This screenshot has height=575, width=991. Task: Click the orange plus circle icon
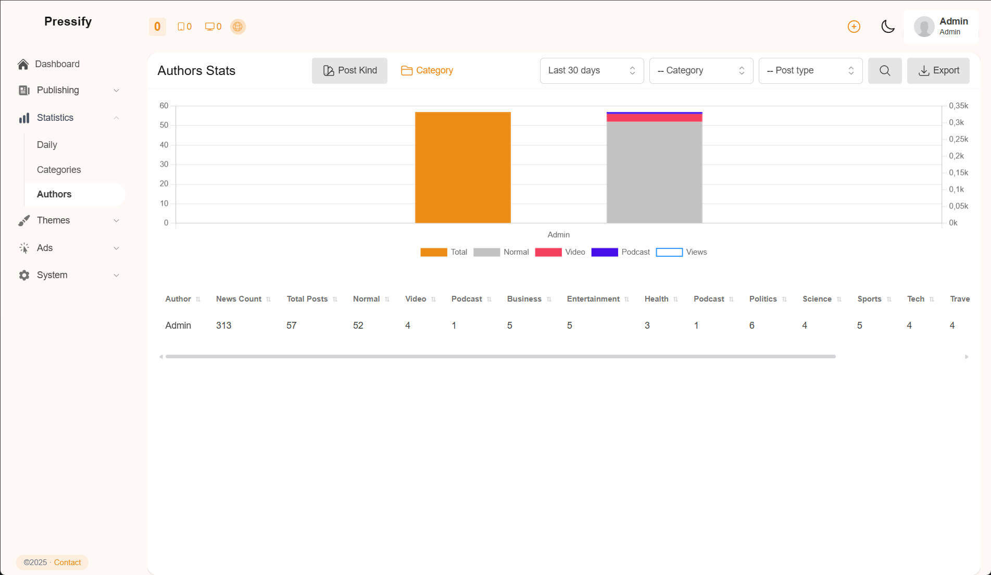[854, 27]
